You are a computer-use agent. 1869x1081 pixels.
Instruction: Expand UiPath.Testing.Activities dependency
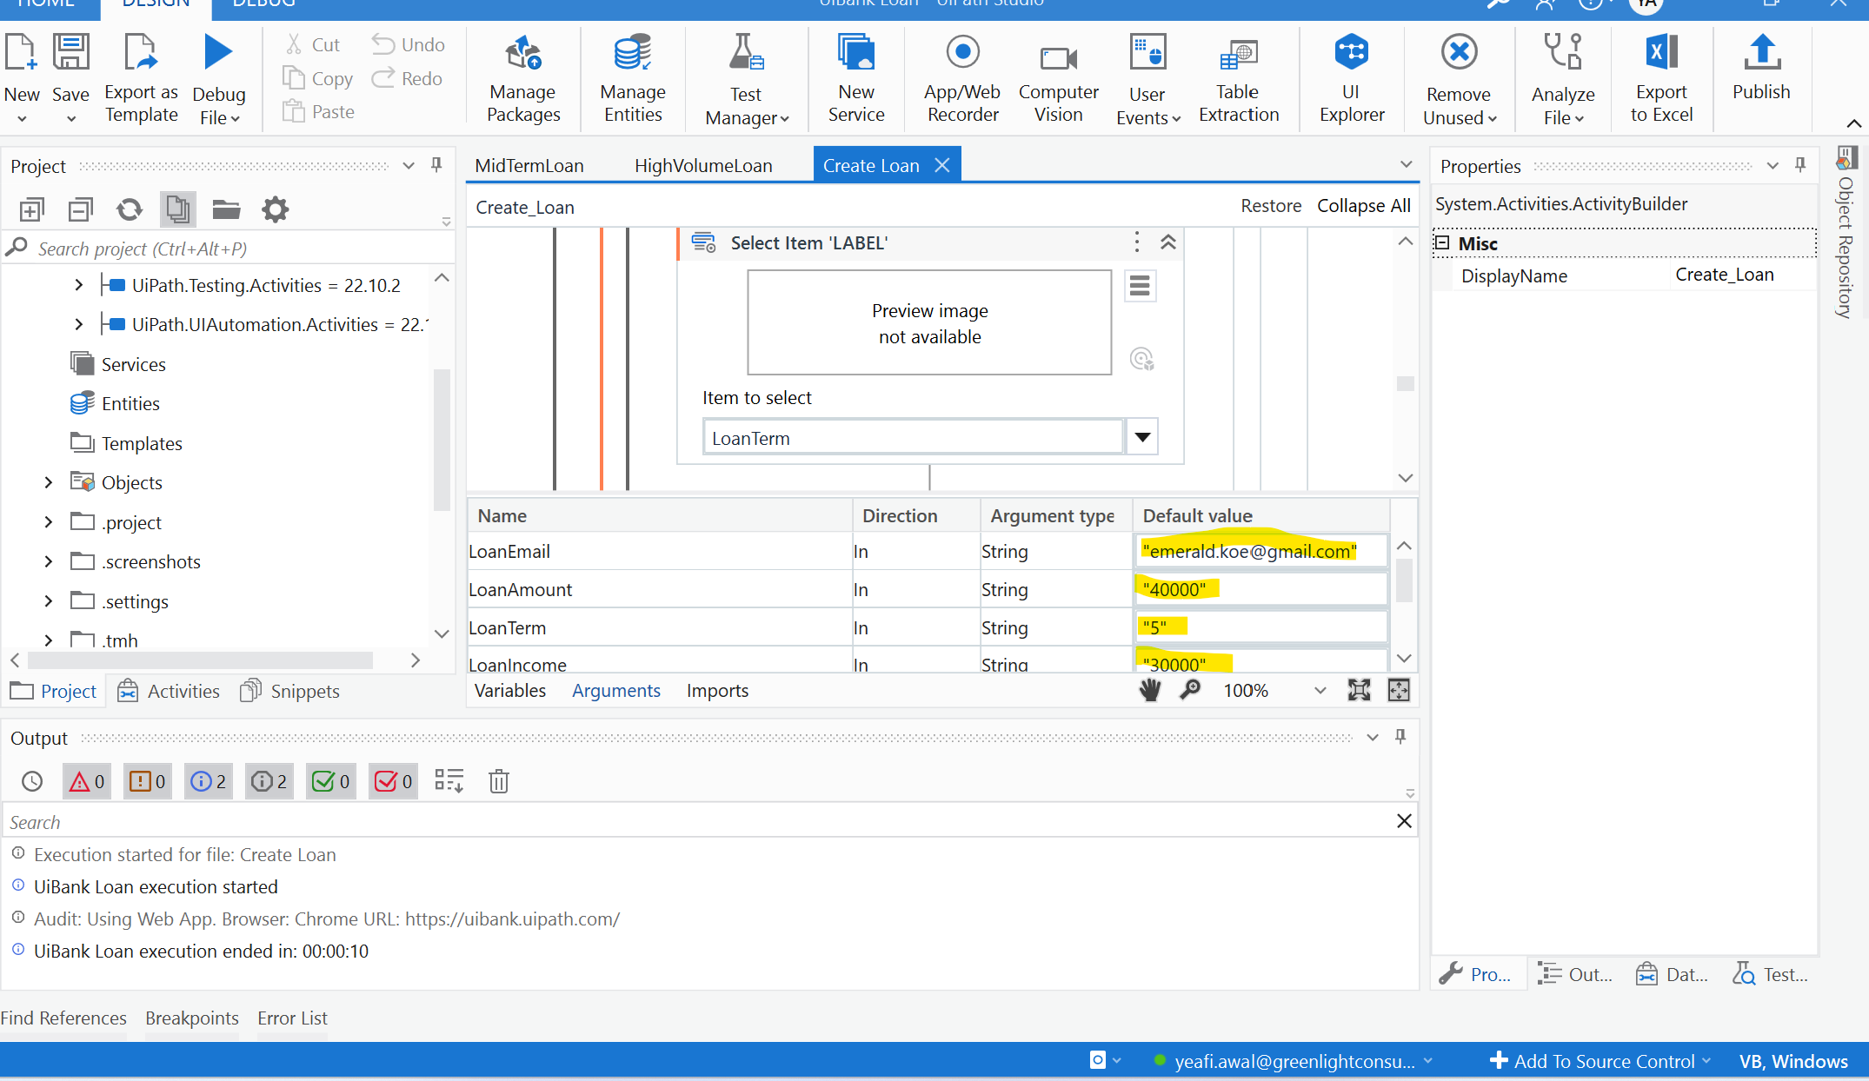79,285
